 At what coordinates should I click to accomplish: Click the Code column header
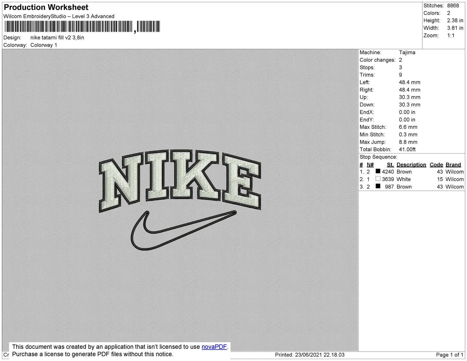pos(436,165)
